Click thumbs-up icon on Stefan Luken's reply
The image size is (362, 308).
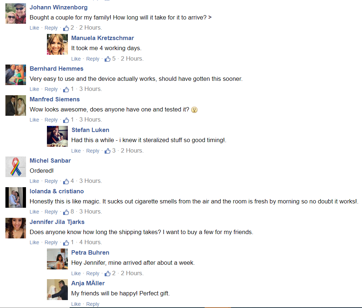click(108, 151)
